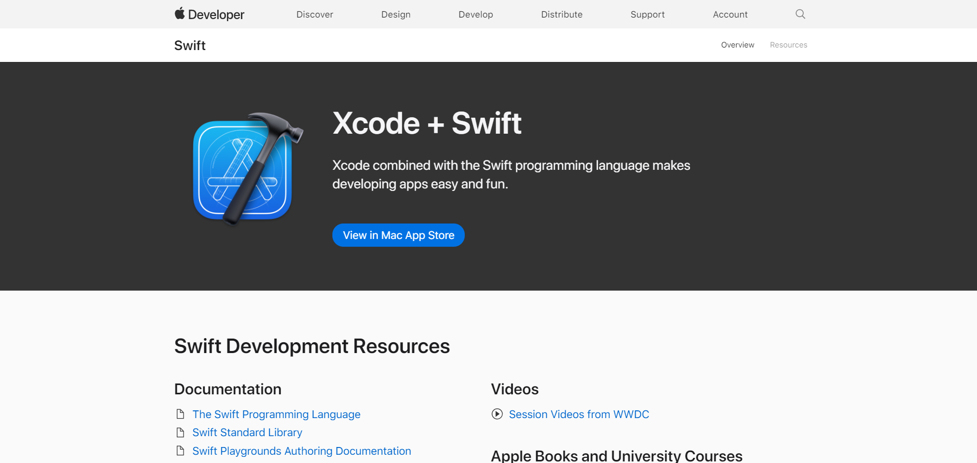Open The Swift Programming Language link

(277, 414)
